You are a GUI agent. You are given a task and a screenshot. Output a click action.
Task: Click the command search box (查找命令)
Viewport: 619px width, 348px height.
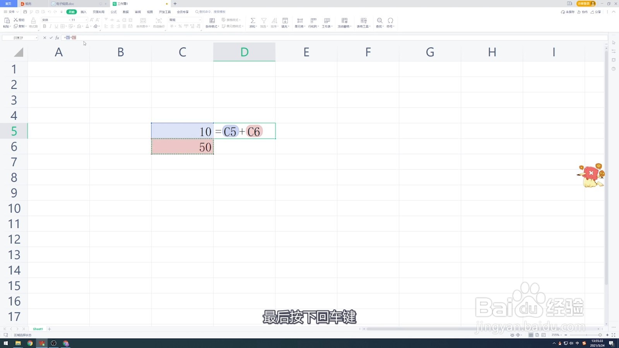tap(210, 12)
